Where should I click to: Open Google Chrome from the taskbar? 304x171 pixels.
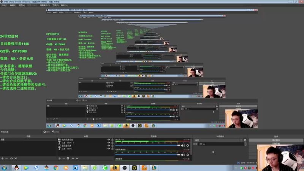pyautogui.click(x=56, y=168)
